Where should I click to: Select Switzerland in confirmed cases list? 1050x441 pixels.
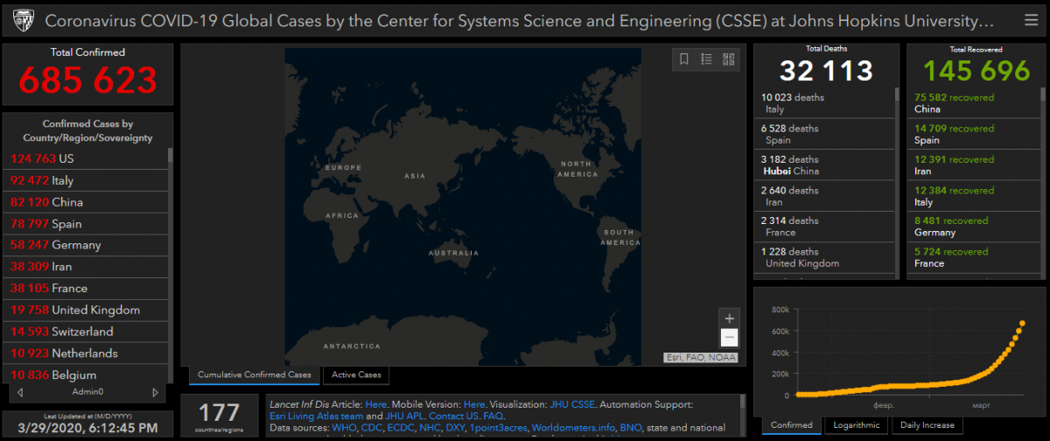coord(85,332)
